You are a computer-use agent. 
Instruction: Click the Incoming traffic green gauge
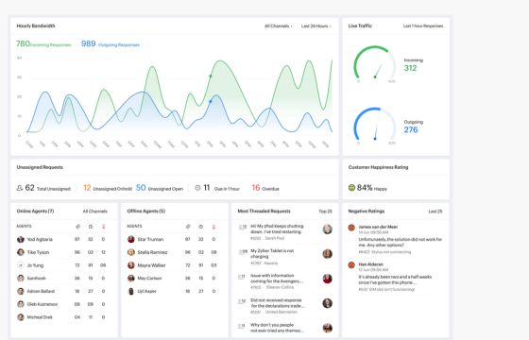coord(374,63)
